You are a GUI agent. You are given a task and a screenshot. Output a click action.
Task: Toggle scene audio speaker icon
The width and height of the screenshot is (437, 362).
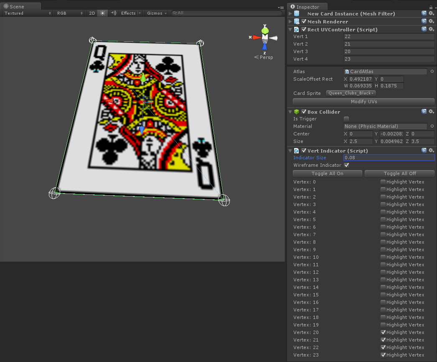[x=113, y=13]
